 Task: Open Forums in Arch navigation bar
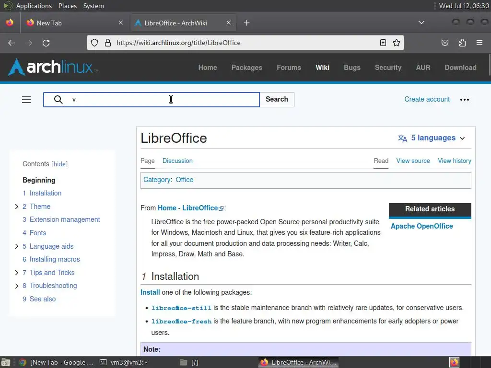pyautogui.click(x=289, y=68)
